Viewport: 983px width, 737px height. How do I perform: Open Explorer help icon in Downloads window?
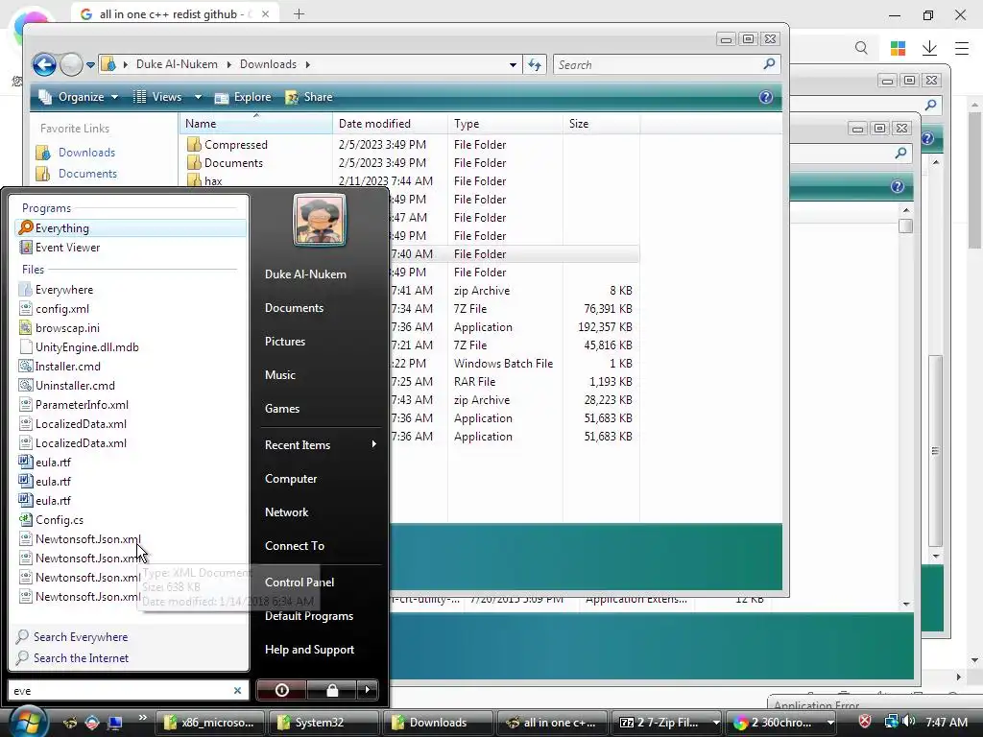point(765,97)
